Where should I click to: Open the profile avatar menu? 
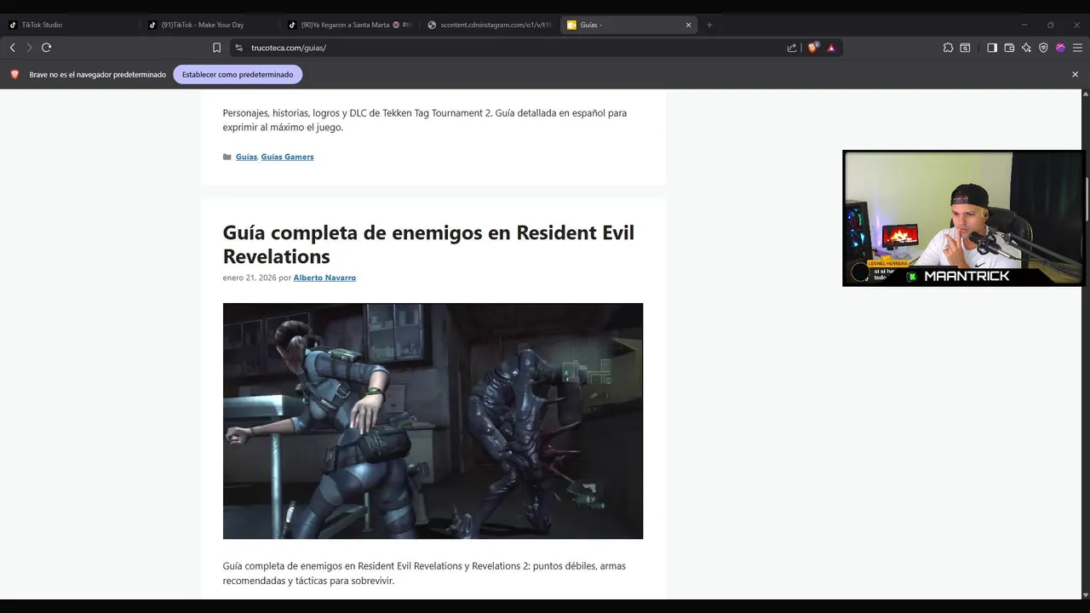coord(1060,48)
